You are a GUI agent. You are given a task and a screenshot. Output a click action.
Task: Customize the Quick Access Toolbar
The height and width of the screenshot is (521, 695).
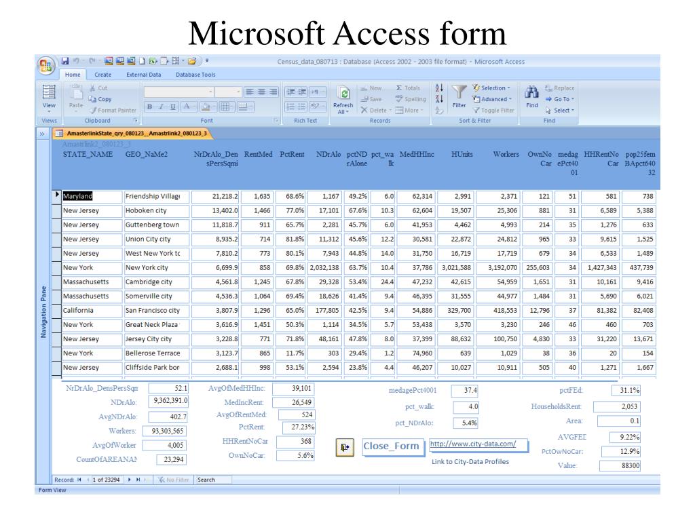pyautogui.click(x=207, y=61)
